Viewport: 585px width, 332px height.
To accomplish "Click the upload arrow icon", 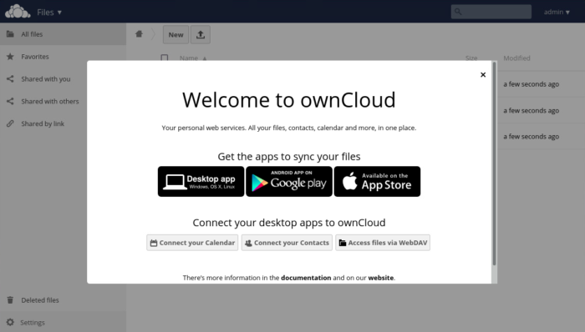I will [201, 34].
